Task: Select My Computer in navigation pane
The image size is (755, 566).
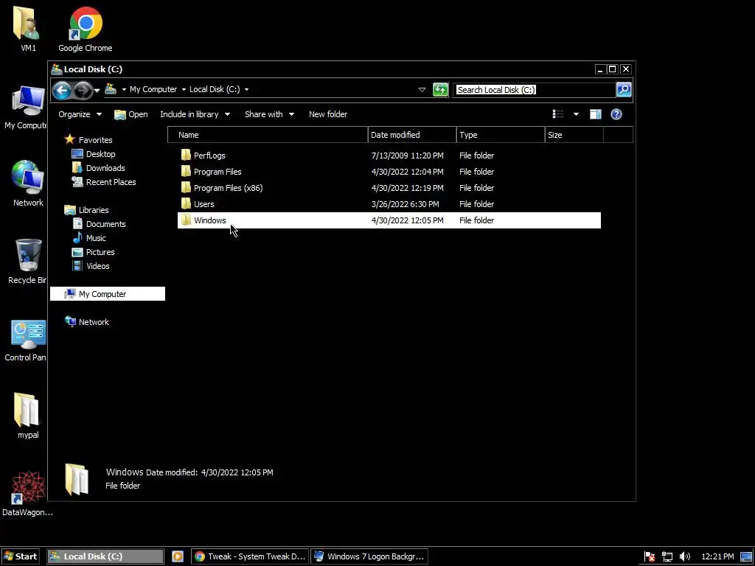Action: 108,293
